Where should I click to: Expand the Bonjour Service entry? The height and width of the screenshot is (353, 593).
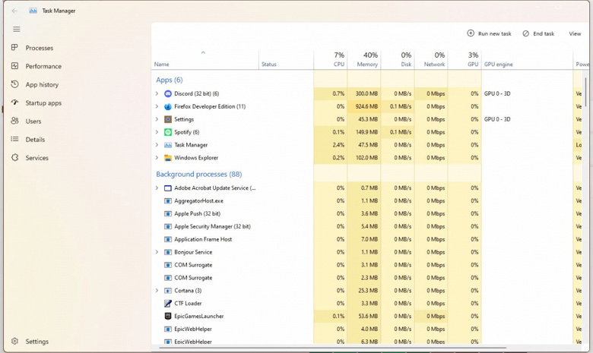(157, 252)
